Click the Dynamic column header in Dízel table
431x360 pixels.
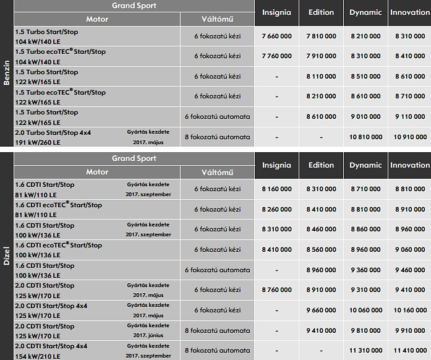[365, 165]
